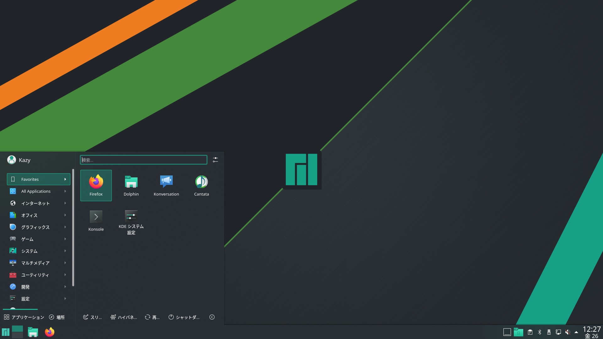The image size is (603, 339).
Task: Open the Cantata music player
Action: pos(201,185)
